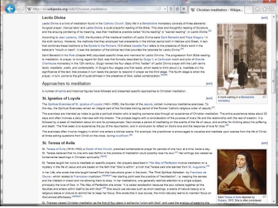Image resolution: width=278 pixels, height=208 pixels.
Task: Open the address bar dropdown arrow
Action: (165, 9)
